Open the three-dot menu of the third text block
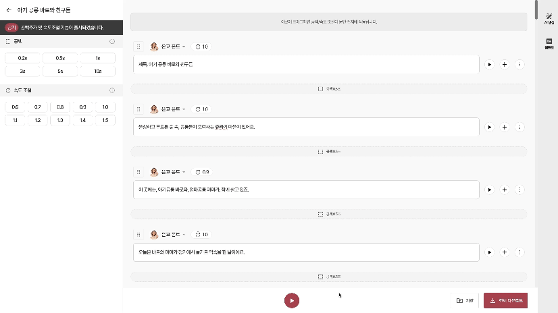This screenshot has width=558, height=313. click(519, 190)
